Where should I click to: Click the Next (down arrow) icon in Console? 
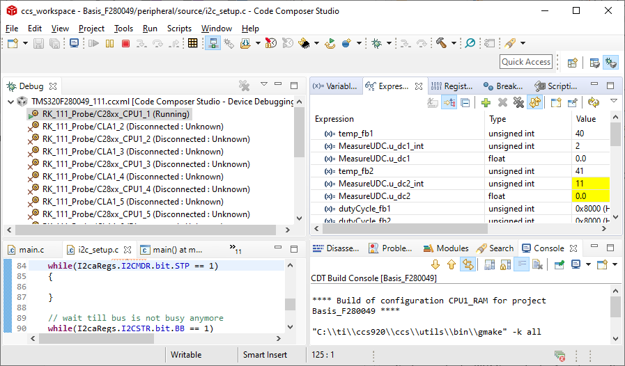[435, 264]
